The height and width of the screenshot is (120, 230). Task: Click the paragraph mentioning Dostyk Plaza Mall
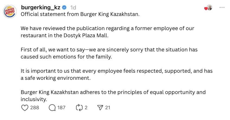[107, 32]
